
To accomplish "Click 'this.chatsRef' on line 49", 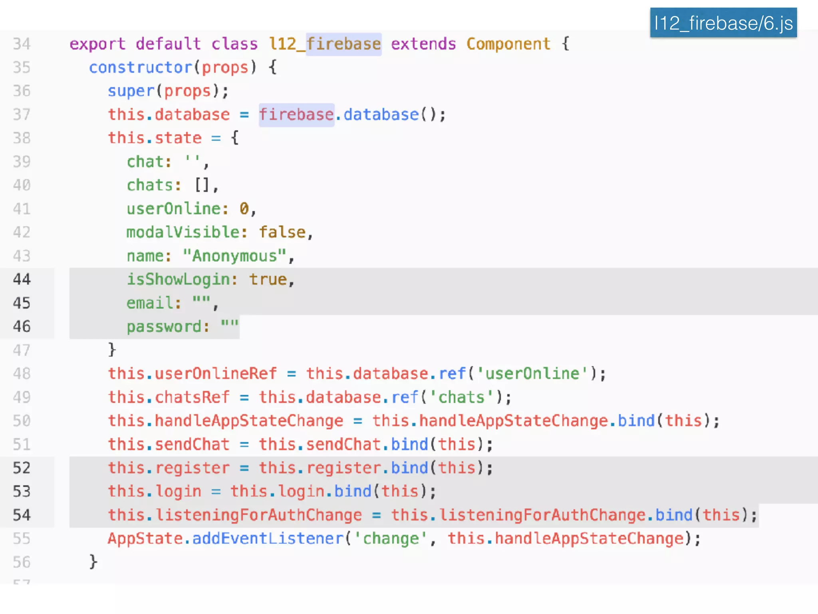I will click(x=169, y=397).
